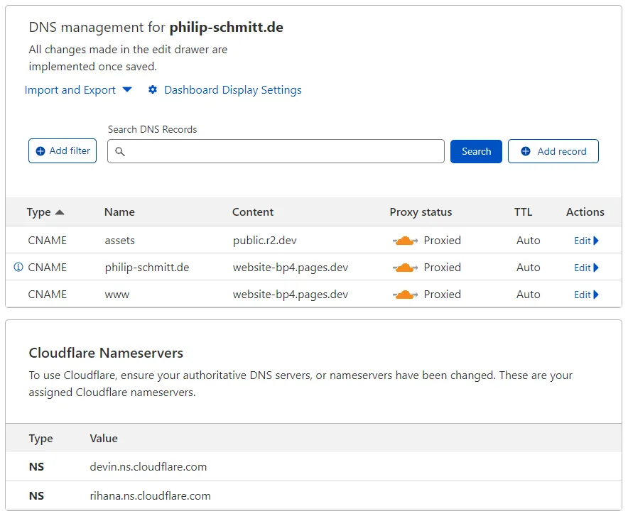Expand the Import and Export dropdown
The width and height of the screenshot is (628, 516).
(127, 90)
